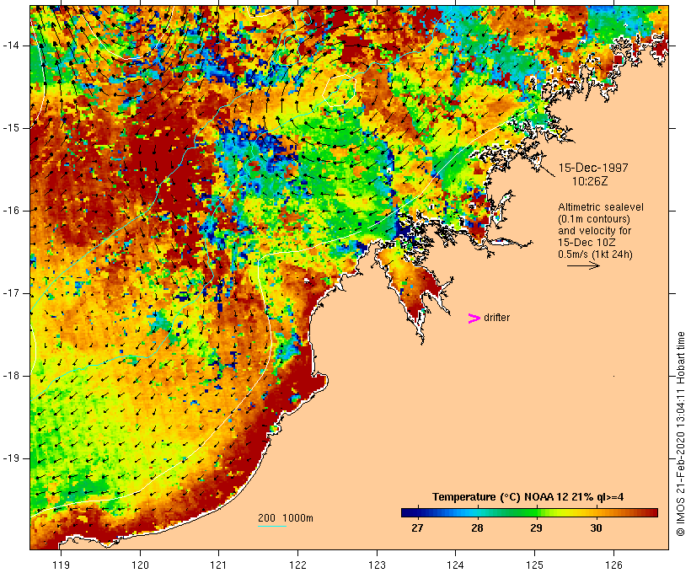Click latitude axis label '-17'
The width and height of the screenshot is (691, 573).
coord(11,293)
